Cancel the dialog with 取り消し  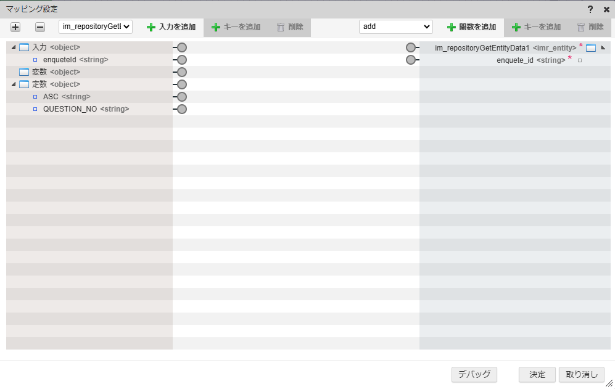click(x=580, y=374)
